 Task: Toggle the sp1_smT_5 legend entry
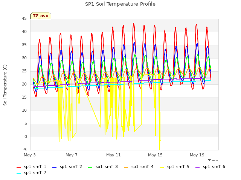tap(174, 166)
